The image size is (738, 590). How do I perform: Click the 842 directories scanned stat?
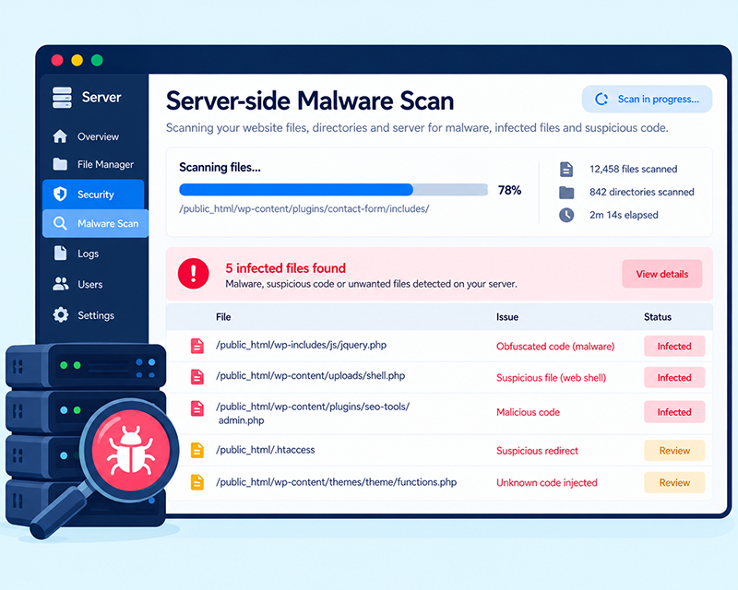point(641,192)
